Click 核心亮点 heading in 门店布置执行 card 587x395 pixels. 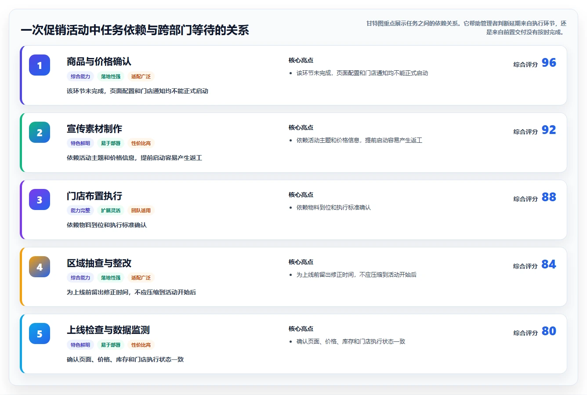(x=301, y=195)
